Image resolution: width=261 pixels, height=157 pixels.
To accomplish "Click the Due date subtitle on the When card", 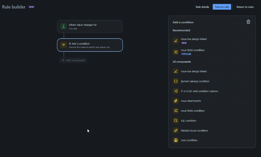I will click(73, 29).
